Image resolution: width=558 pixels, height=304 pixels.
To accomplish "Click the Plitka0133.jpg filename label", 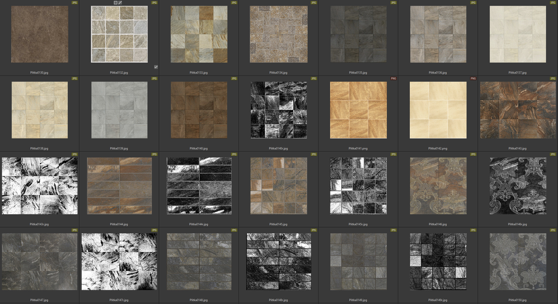I will point(198,72).
